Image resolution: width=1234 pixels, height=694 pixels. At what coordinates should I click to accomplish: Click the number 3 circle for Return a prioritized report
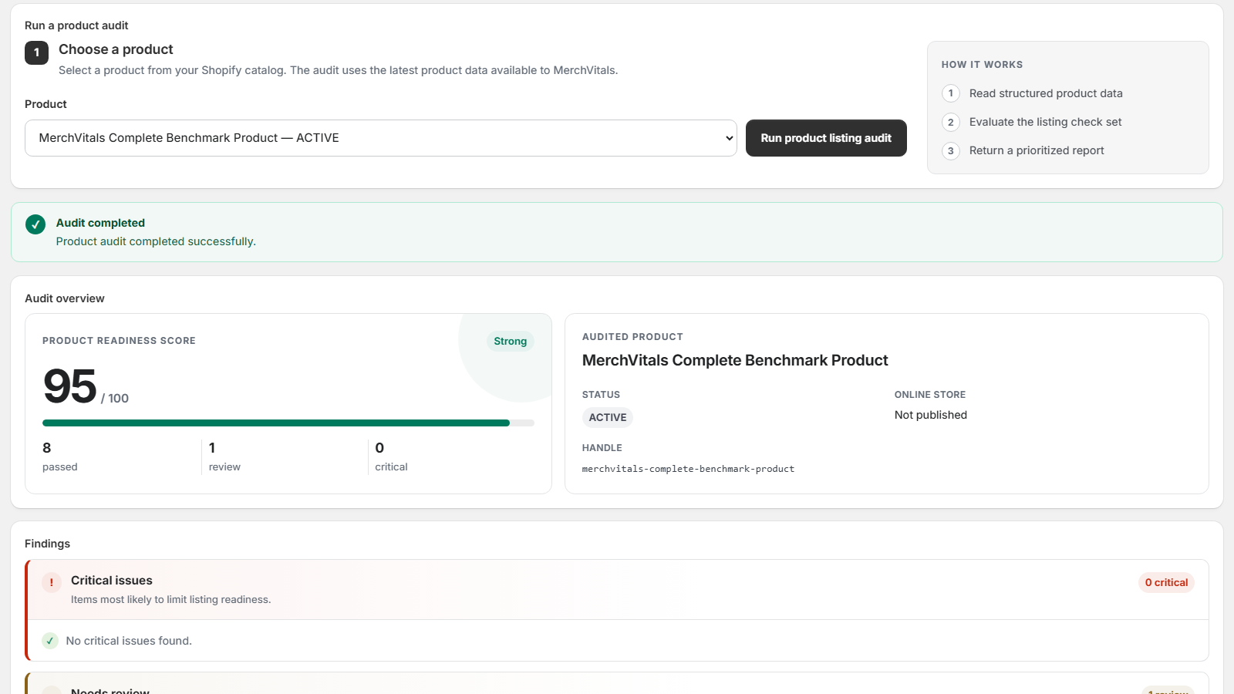tap(951, 150)
